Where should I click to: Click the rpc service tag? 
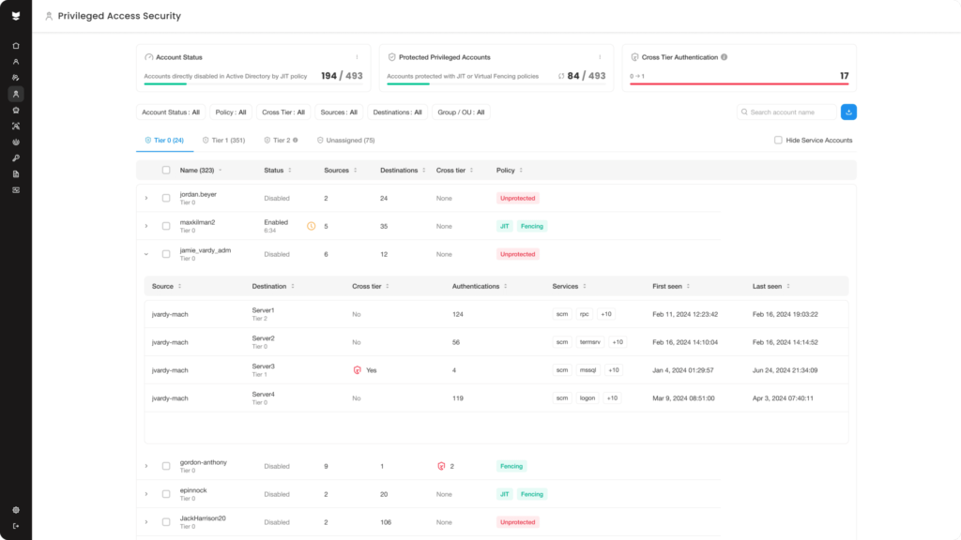click(584, 314)
